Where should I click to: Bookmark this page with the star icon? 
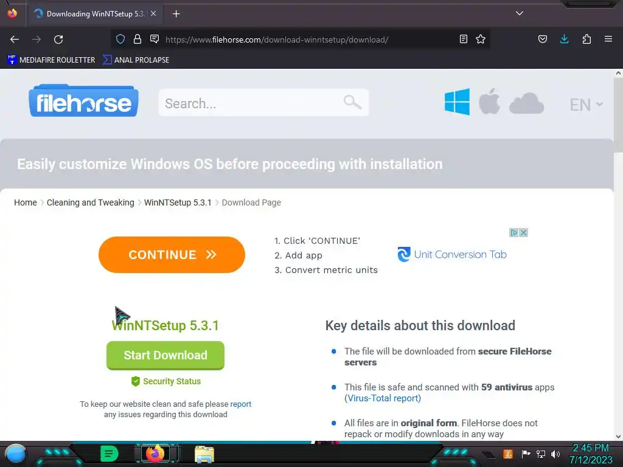tap(481, 39)
